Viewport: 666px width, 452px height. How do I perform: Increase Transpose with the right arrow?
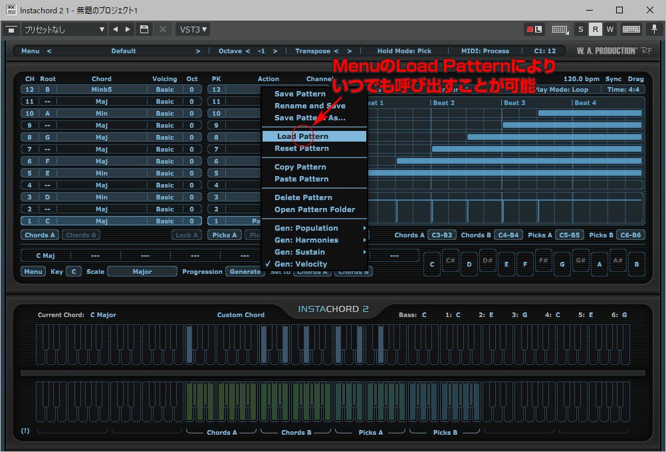[x=350, y=51]
